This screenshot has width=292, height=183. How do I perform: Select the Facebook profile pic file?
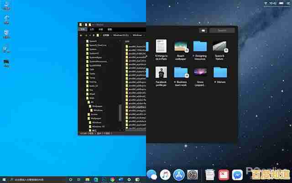(161, 76)
